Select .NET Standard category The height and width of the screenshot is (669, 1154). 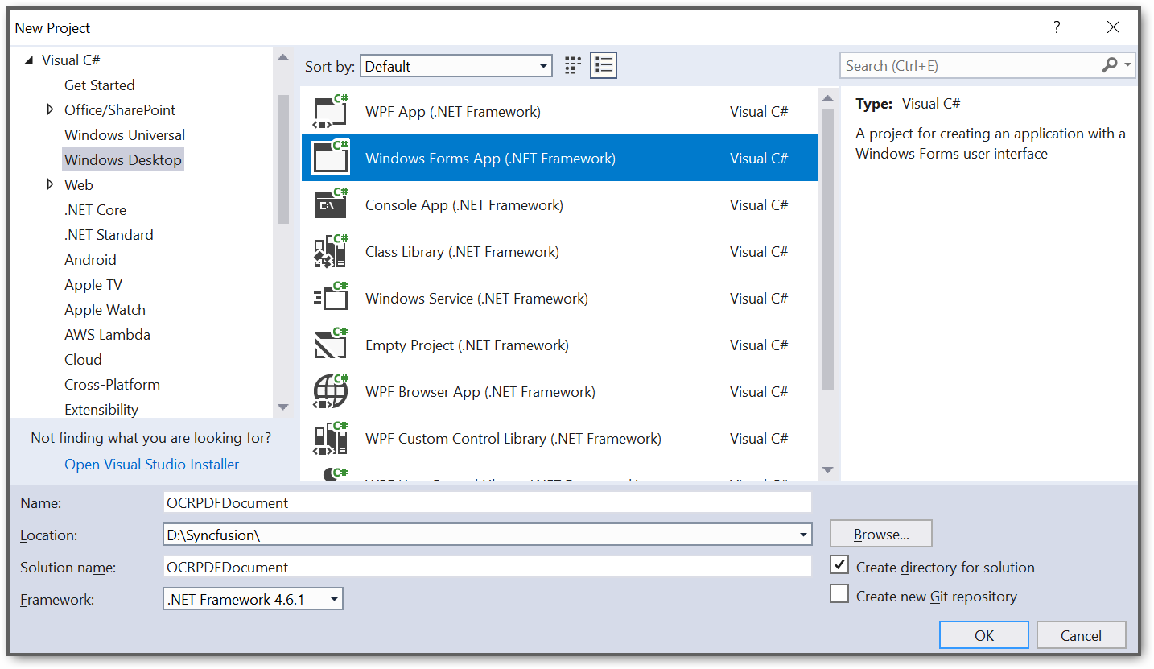[109, 234]
